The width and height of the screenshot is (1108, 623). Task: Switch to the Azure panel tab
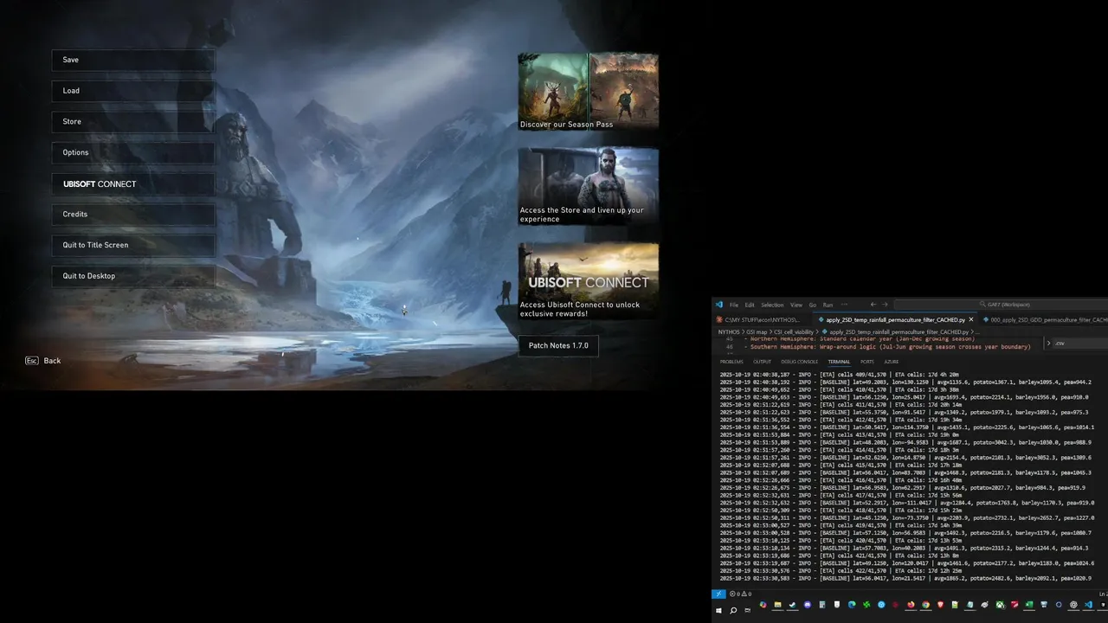[x=892, y=362]
